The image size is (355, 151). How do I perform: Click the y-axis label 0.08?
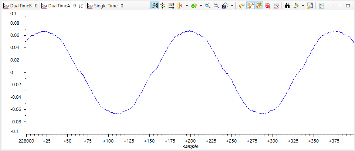click(x=15, y=23)
